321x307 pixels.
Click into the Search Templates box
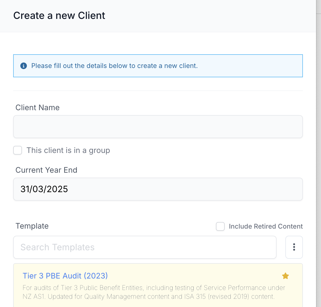click(x=145, y=247)
